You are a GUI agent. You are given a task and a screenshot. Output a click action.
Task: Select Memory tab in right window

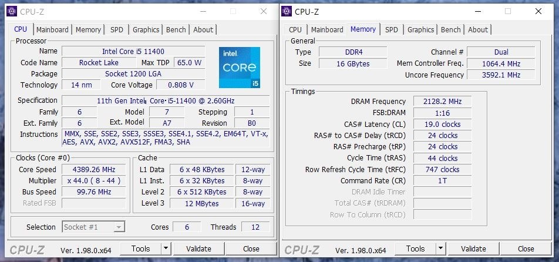coord(363,29)
